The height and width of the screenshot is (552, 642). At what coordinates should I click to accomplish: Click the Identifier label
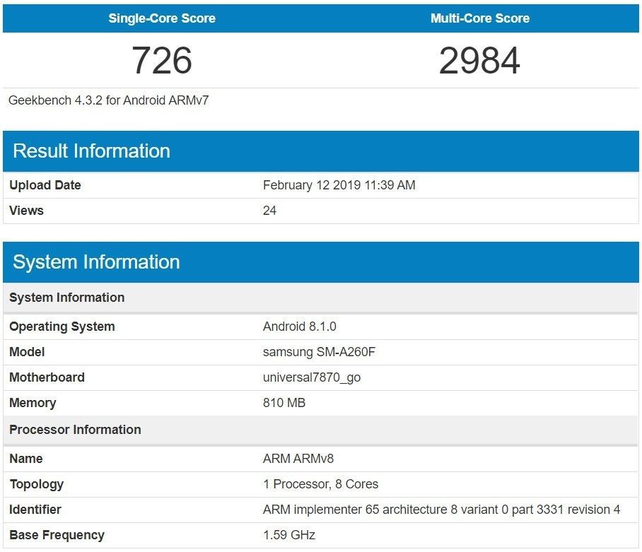pos(35,510)
